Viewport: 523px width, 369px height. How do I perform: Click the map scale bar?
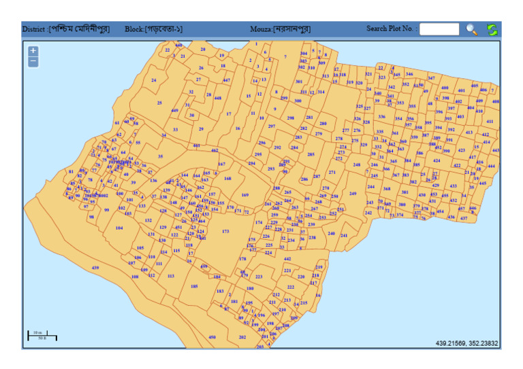(x=42, y=335)
